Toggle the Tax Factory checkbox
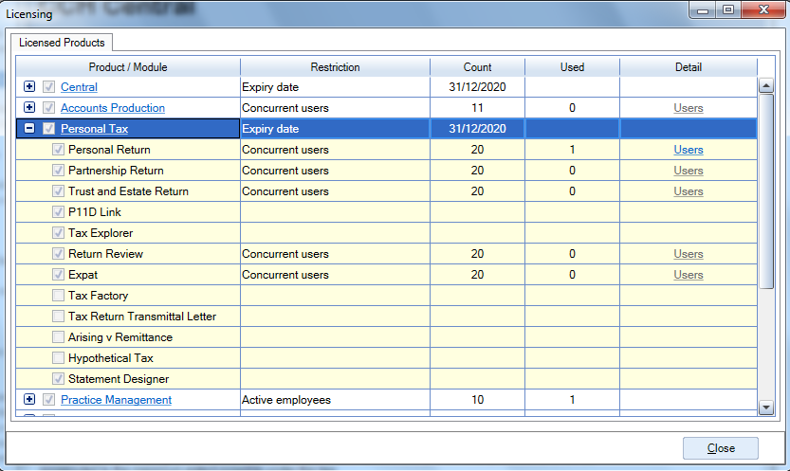This screenshot has width=790, height=471. 59,296
